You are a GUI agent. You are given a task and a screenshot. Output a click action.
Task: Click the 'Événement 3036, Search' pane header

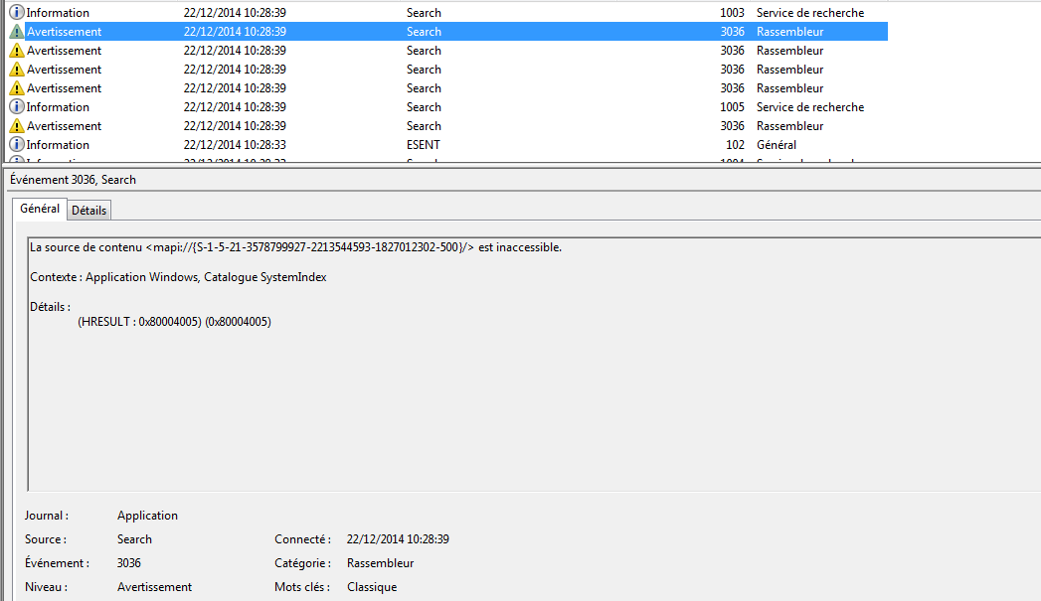(x=73, y=180)
